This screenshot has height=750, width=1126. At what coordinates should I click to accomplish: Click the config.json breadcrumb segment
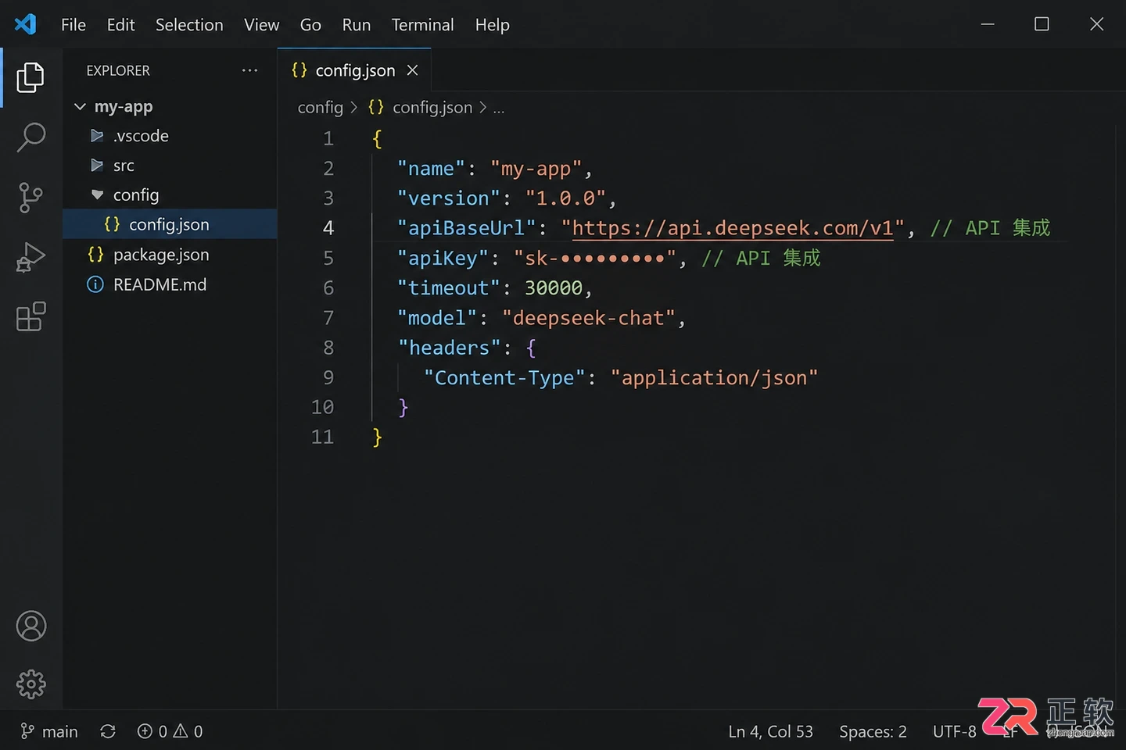pyautogui.click(x=432, y=107)
